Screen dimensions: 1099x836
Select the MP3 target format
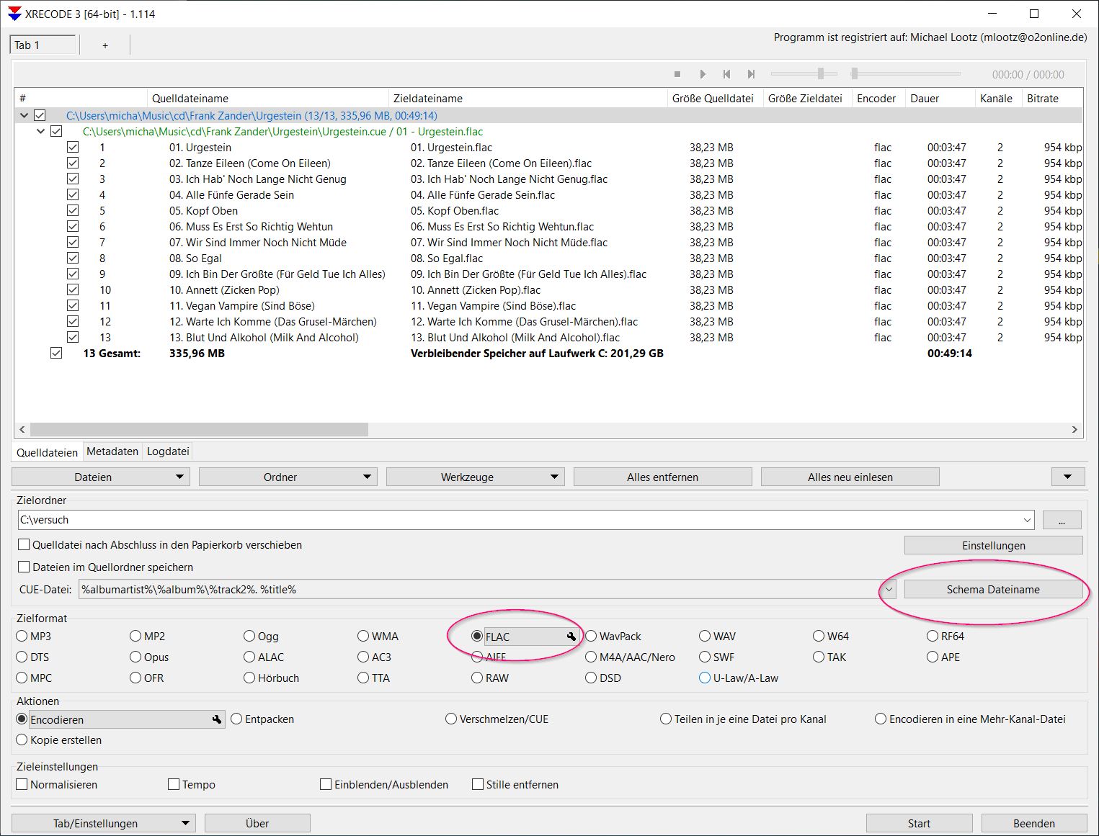click(22, 636)
